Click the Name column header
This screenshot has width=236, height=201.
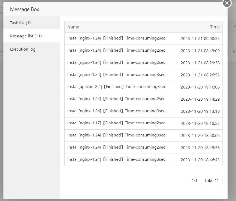73,27
